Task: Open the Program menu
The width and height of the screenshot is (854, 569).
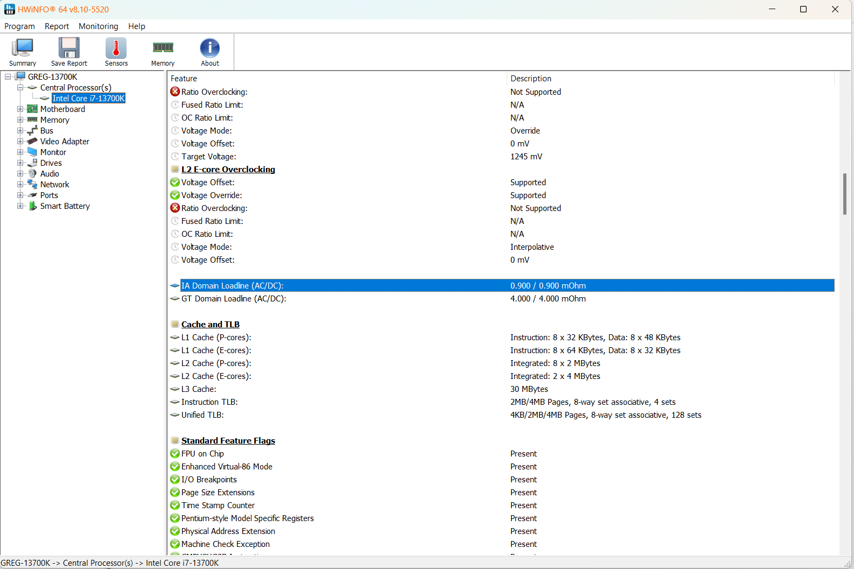Action: [x=19, y=26]
